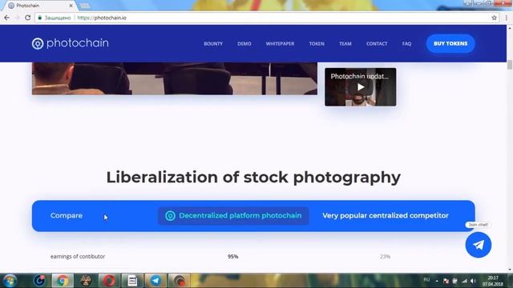Select the Photochain browser tab
Viewport: 513px width, 288px height.
(x=39, y=6)
